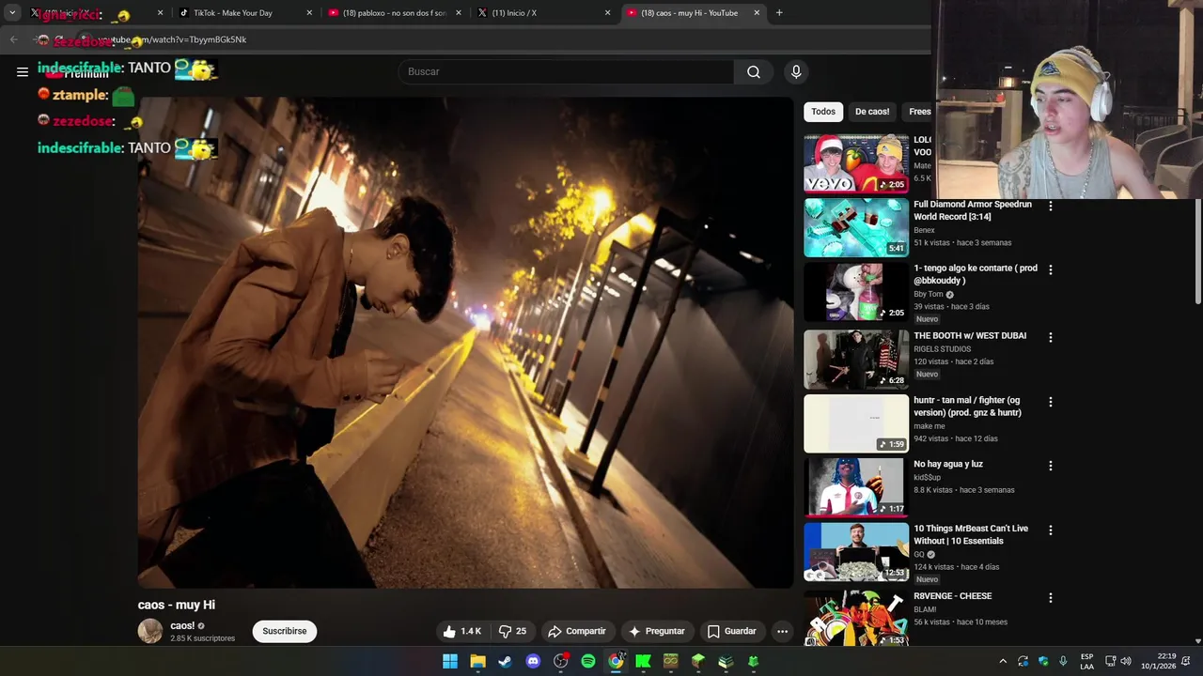This screenshot has width=1203, height=676.
Task: Open options for Full Diamond Armor Speedrun
Action: click(x=1051, y=206)
